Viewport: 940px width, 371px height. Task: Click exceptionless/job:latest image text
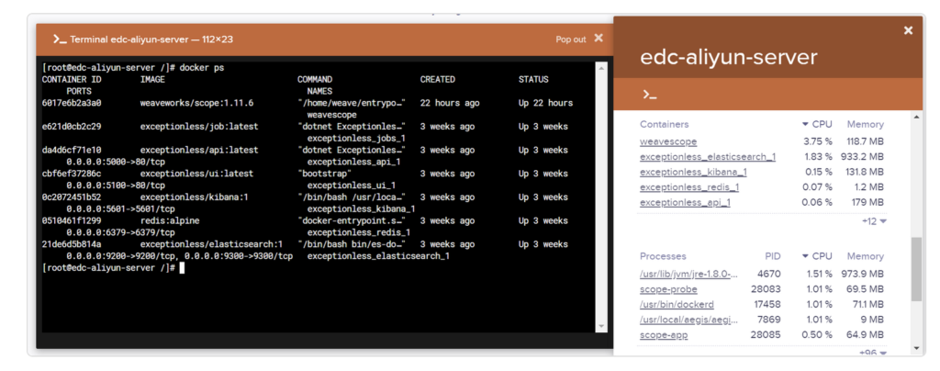[x=199, y=127]
